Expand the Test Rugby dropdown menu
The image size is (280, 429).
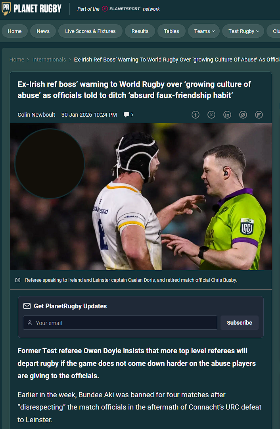pos(243,31)
